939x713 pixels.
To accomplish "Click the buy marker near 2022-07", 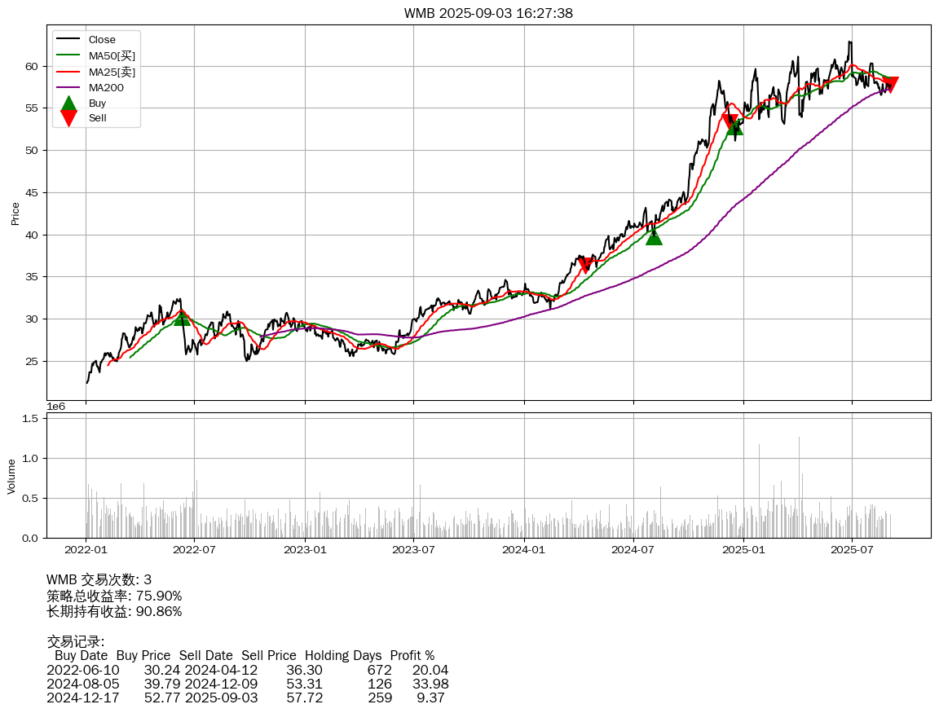I will pos(182,317).
